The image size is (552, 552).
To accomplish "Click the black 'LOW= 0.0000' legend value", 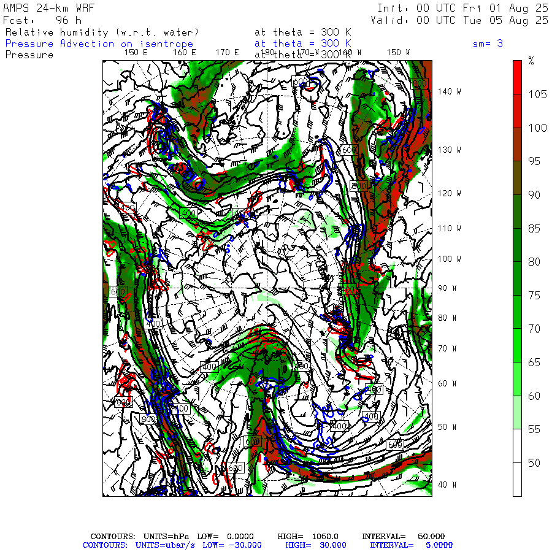I will click(x=225, y=536).
